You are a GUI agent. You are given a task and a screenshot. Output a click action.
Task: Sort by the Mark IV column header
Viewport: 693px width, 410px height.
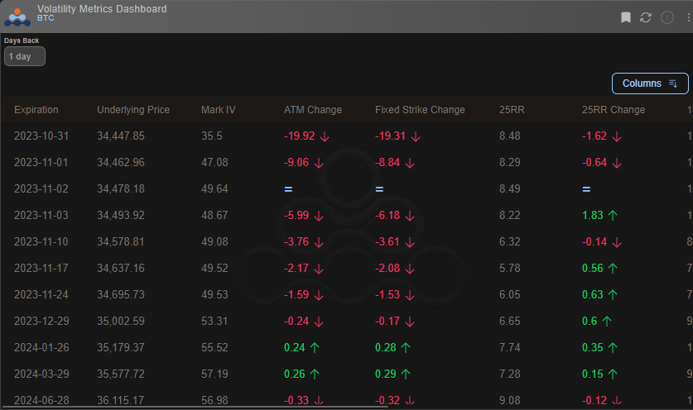pyautogui.click(x=219, y=110)
